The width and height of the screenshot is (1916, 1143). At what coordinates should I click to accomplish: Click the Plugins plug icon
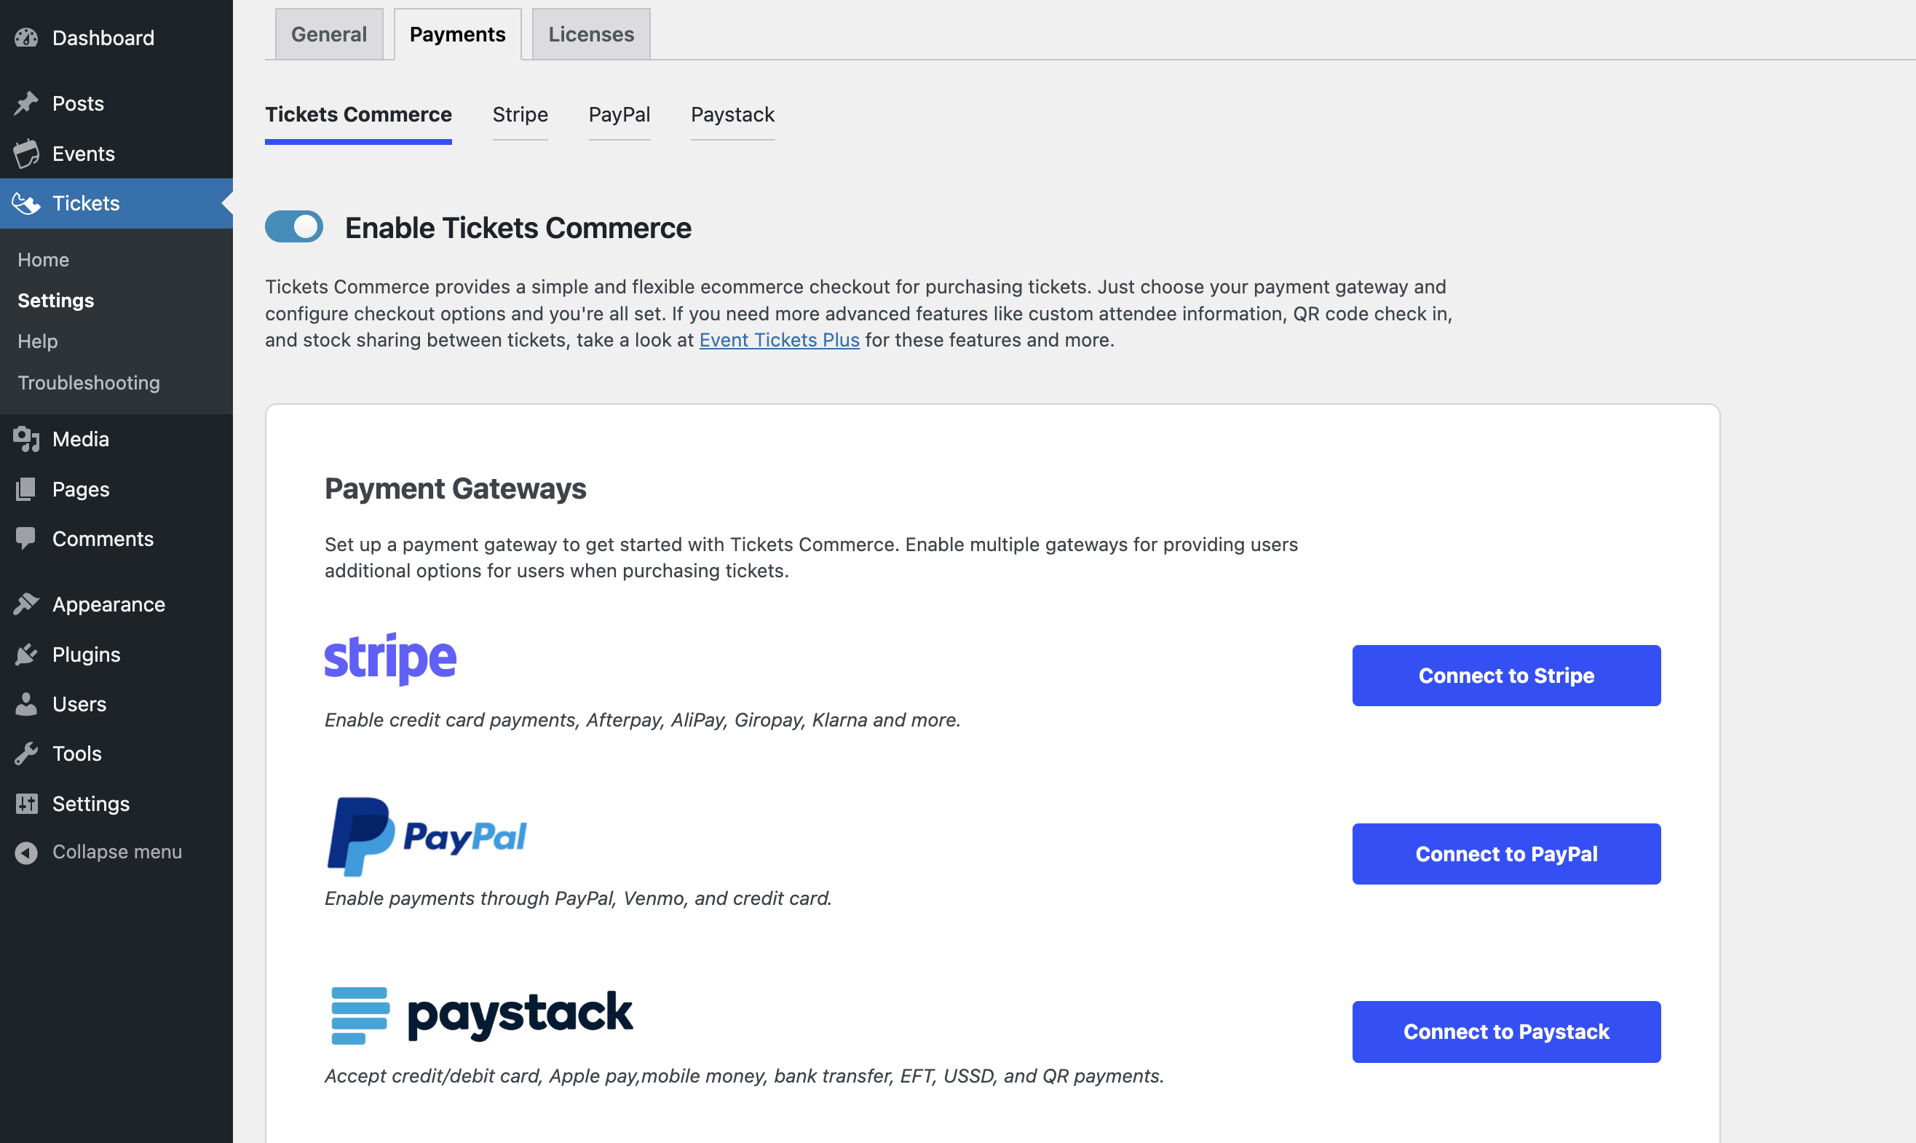(26, 654)
